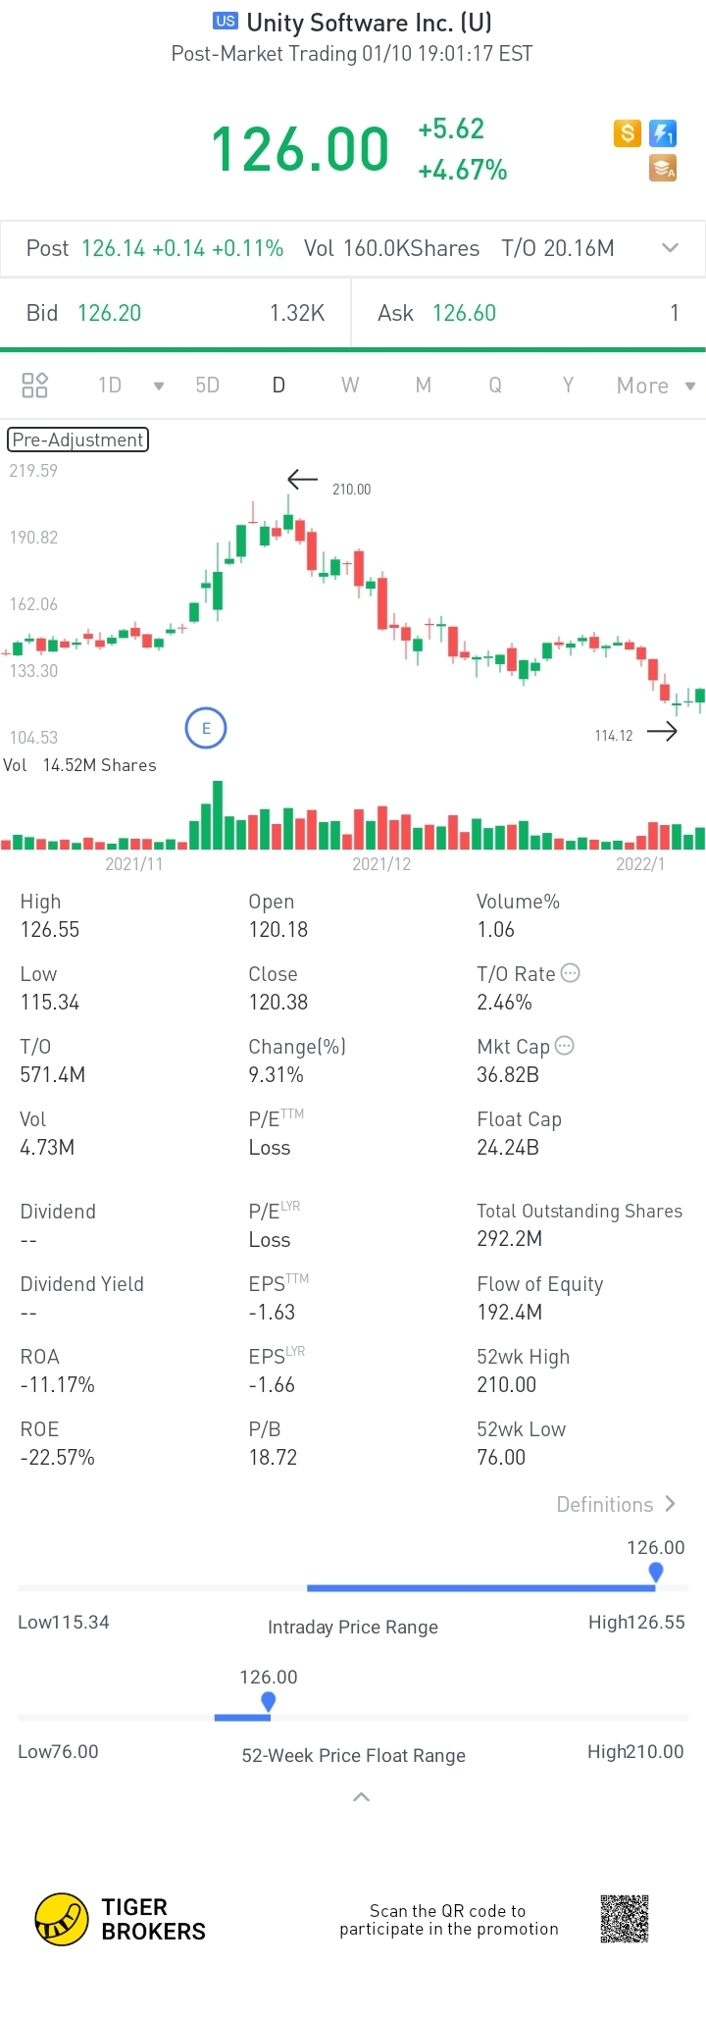The height and width of the screenshot is (2018, 706).
Task: Tap the info icon beside Mkt Cap
Action: click(565, 1046)
